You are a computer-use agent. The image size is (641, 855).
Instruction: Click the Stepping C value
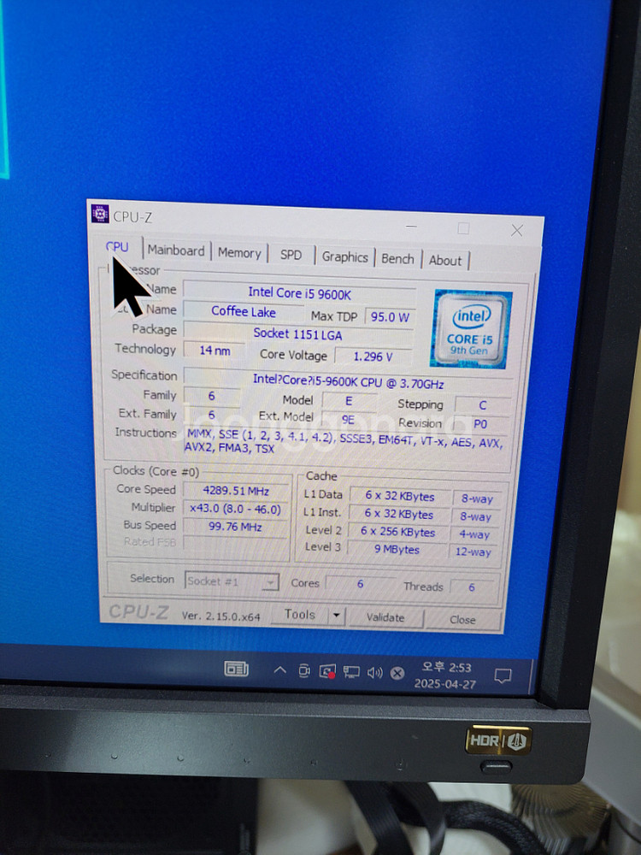[482, 405]
